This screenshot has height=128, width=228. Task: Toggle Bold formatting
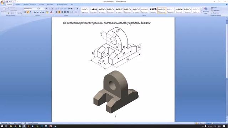point(25,12)
